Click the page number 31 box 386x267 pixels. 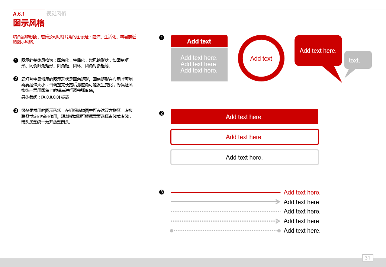click(x=367, y=258)
